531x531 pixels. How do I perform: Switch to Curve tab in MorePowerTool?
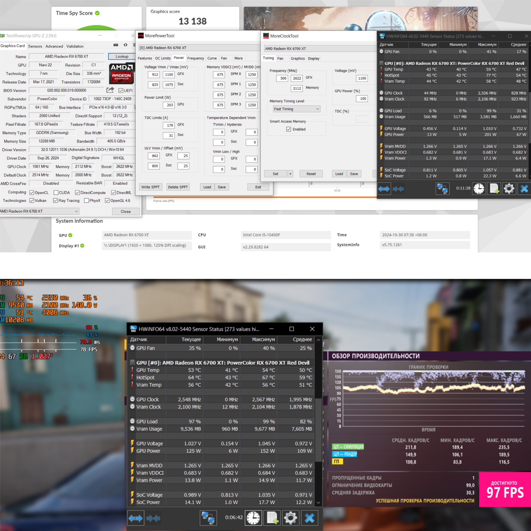pos(212,58)
